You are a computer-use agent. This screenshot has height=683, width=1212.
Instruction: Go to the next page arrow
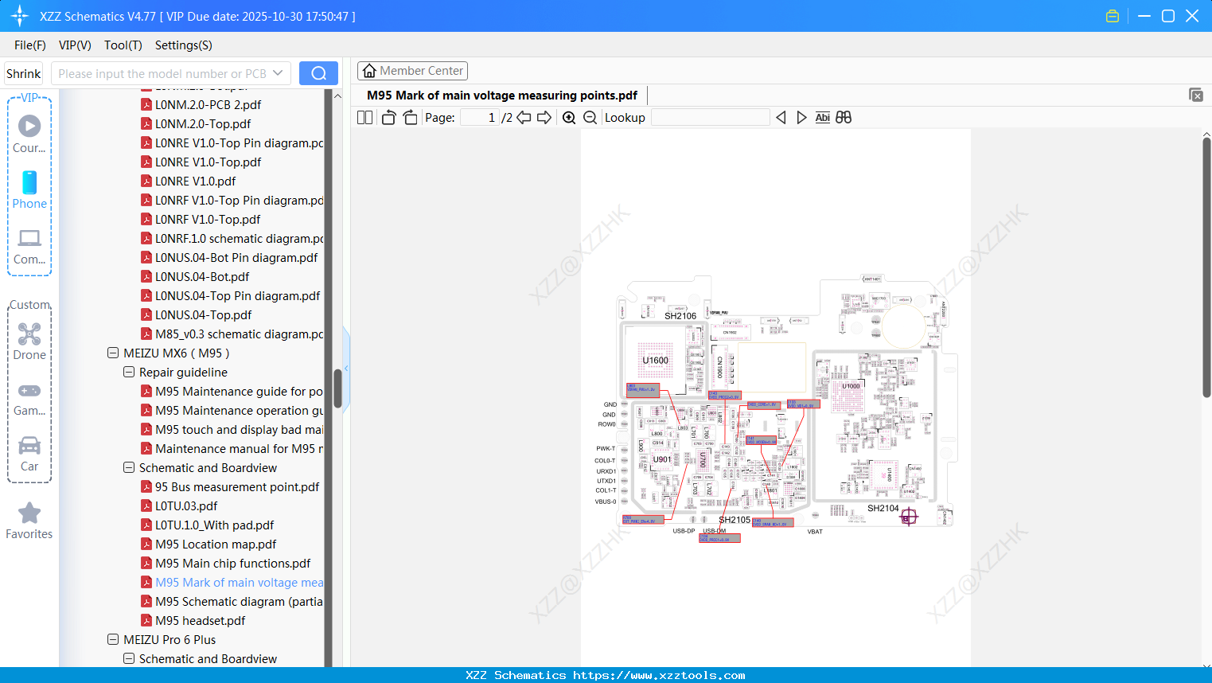tap(544, 118)
